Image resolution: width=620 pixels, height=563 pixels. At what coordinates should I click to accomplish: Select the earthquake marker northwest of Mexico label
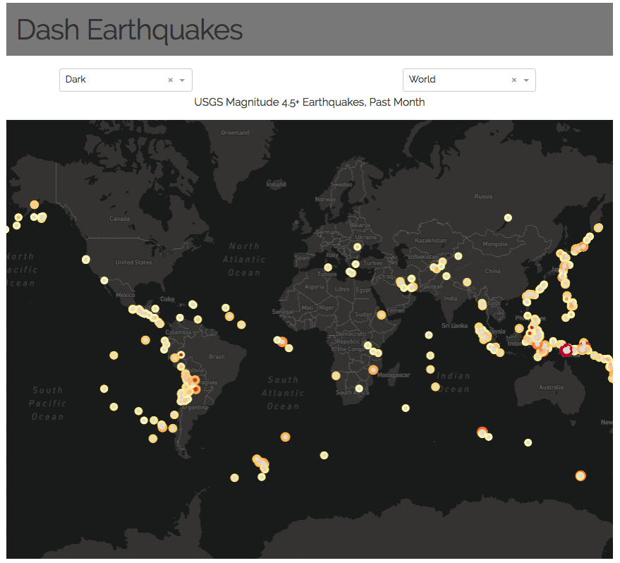click(104, 280)
